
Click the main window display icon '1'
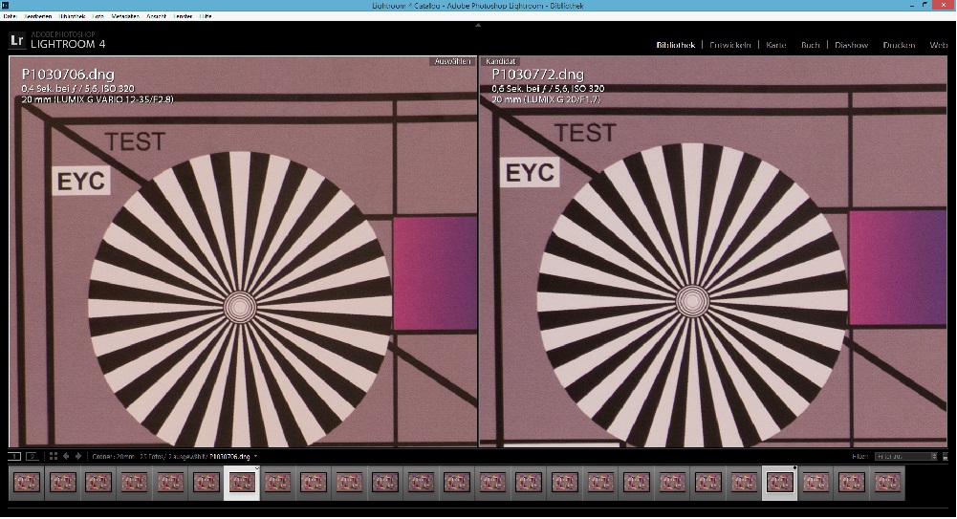[14, 456]
